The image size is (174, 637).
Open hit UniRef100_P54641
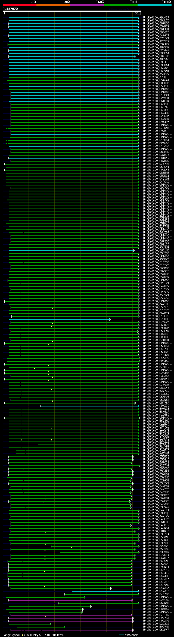pos(156,80)
